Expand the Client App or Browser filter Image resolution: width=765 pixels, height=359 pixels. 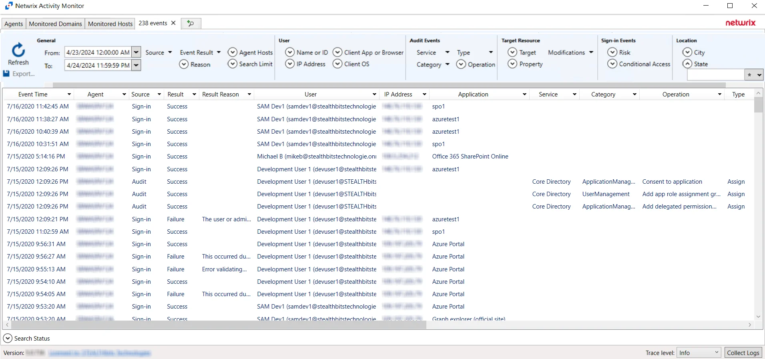(337, 52)
